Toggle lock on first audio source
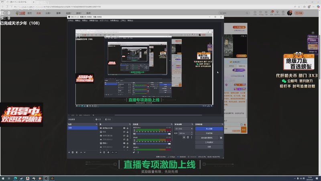 (128, 128)
